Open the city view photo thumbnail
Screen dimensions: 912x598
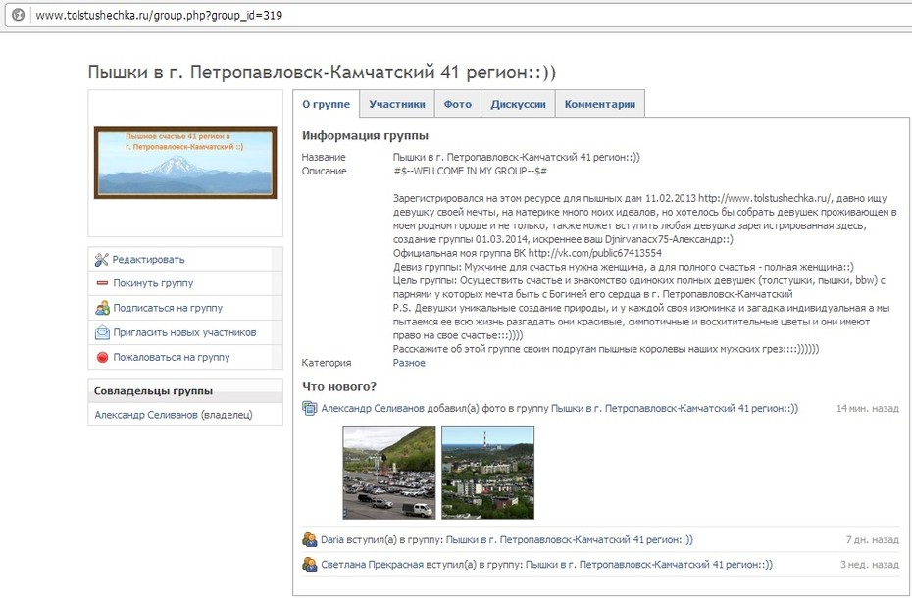488,473
